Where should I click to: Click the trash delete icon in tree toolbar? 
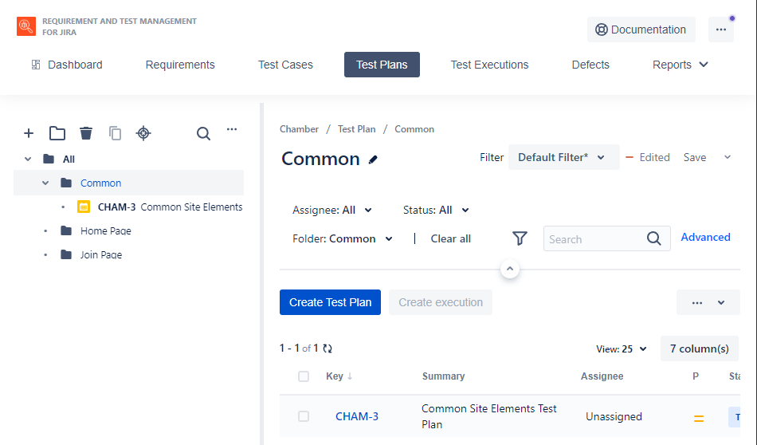click(86, 133)
